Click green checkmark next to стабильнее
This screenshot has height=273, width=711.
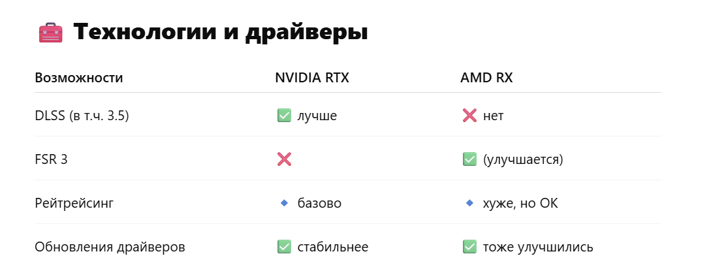coord(284,247)
